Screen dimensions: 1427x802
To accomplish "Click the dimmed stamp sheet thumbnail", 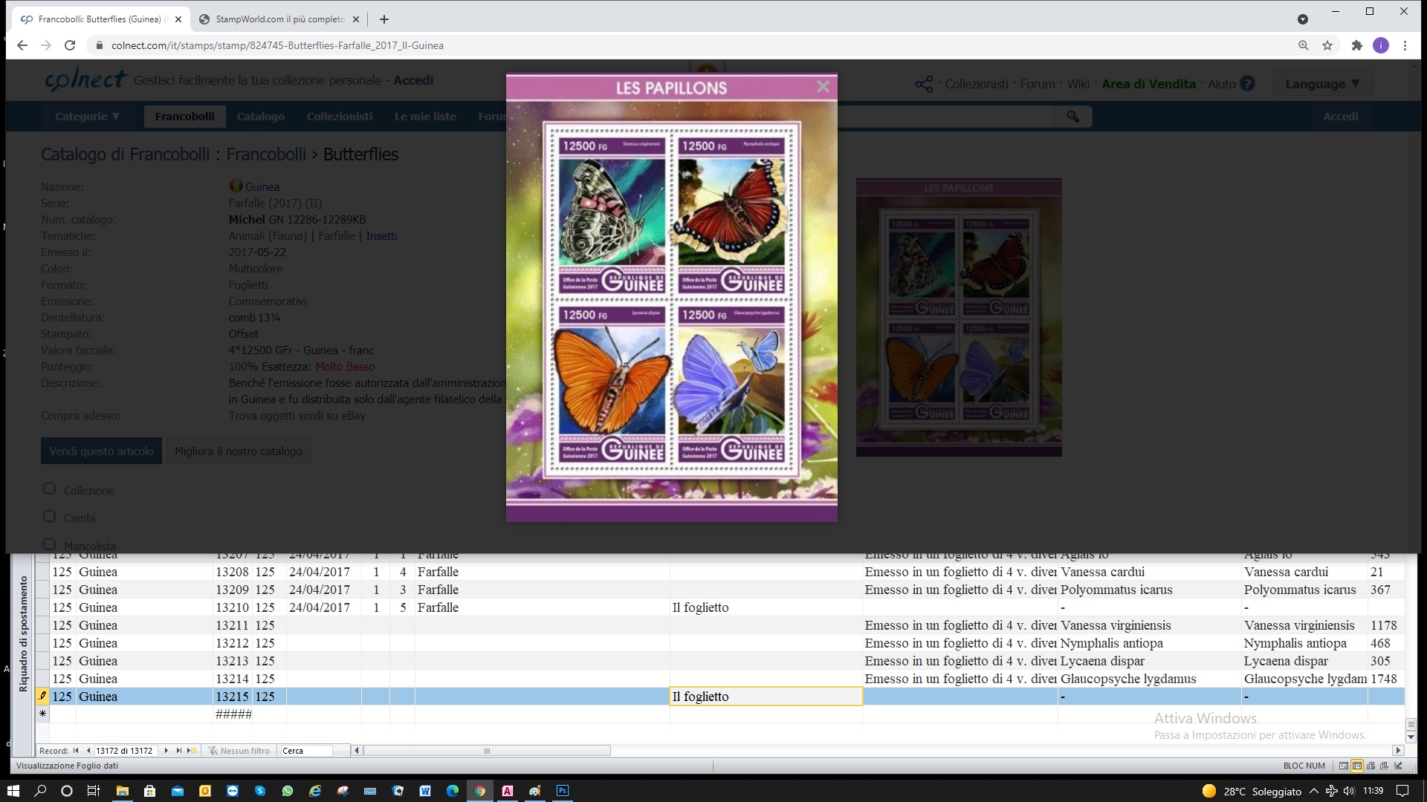I will (x=959, y=317).
